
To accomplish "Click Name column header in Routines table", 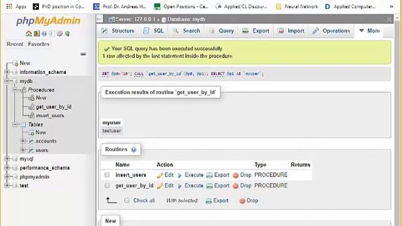I will (122, 164).
